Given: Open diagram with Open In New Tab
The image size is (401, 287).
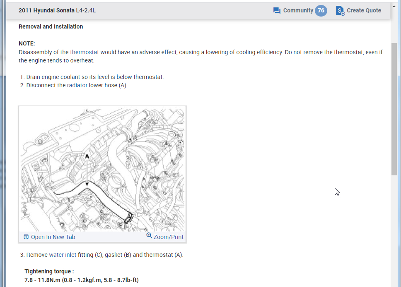Looking at the screenshot, I should click(53, 237).
